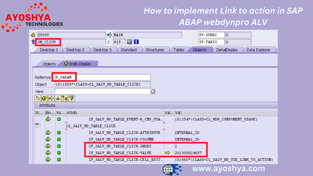
Task: Switch to the inner Objects sub-tab
Action: tap(49, 64)
